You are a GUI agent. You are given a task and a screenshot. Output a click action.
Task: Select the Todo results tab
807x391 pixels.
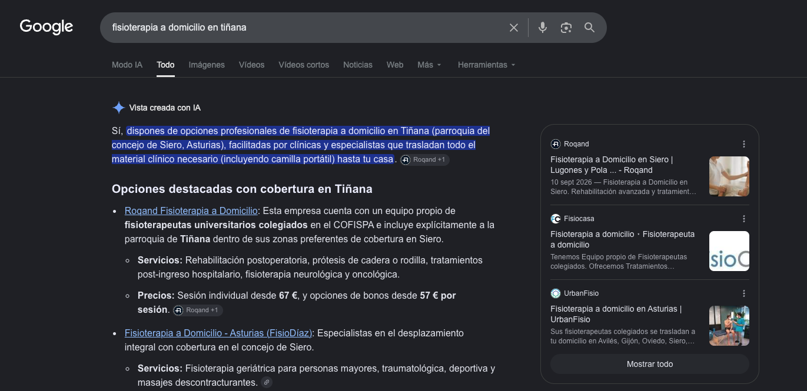[x=165, y=65]
